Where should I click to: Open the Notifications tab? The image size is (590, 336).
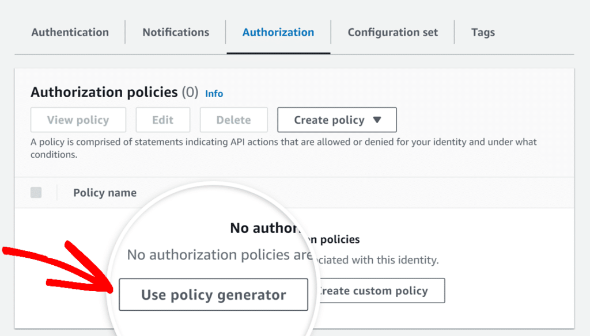(x=176, y=32)
